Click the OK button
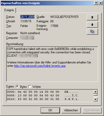The width and height of the screenshot is (104, 116). pos(50,110)
